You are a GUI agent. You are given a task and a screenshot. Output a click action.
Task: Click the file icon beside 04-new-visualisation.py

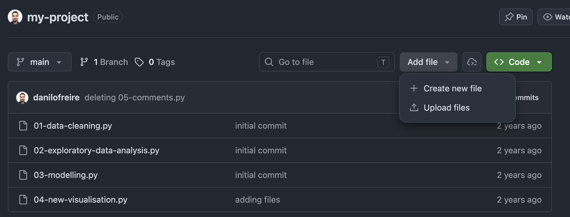(23, 200)
